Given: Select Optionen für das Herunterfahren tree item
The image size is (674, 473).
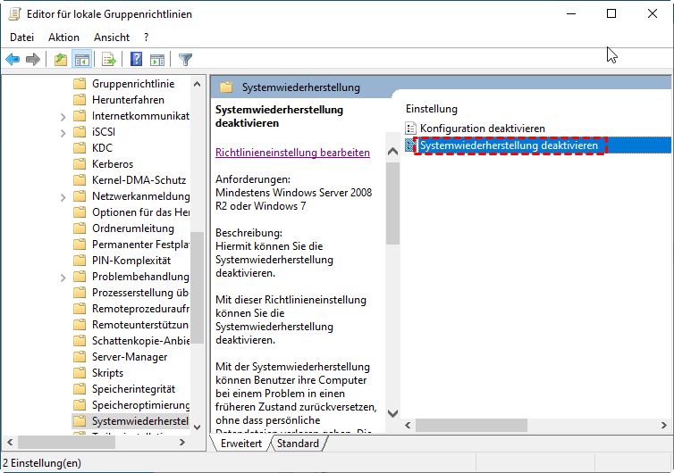Looking at the screenshot, I should pos(140,212).
